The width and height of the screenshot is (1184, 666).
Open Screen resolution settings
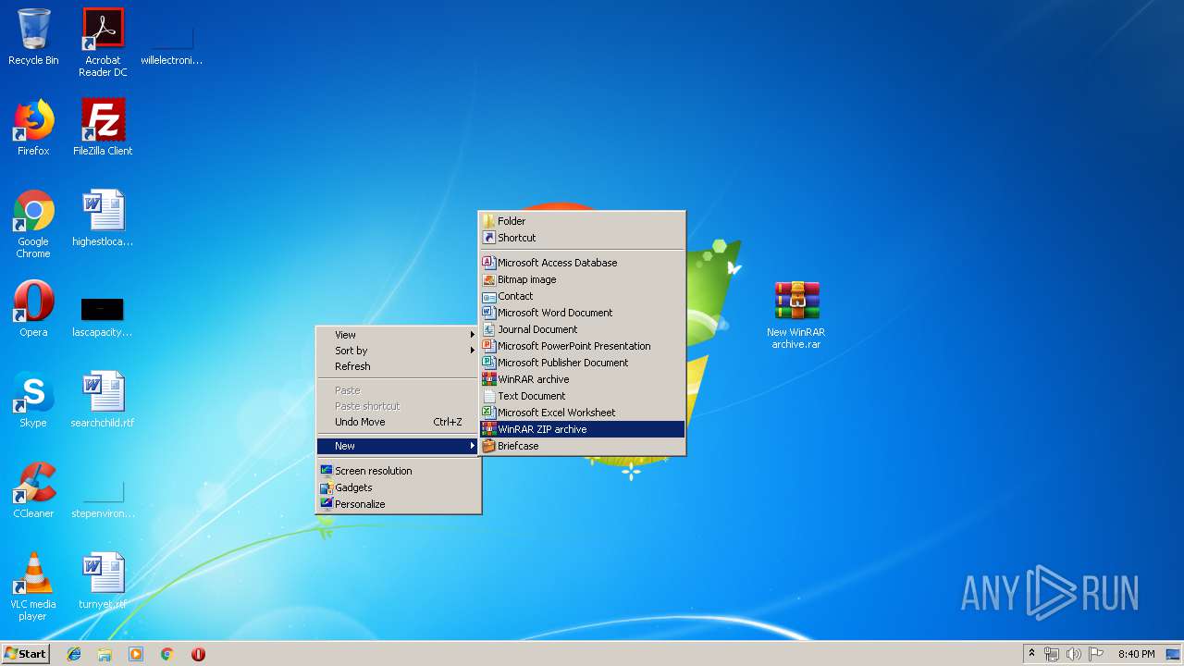click(398, 471)
